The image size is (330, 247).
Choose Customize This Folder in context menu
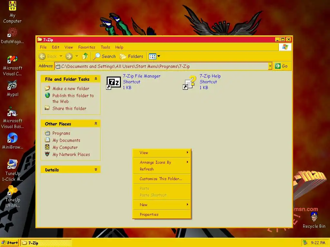[162, 179]
